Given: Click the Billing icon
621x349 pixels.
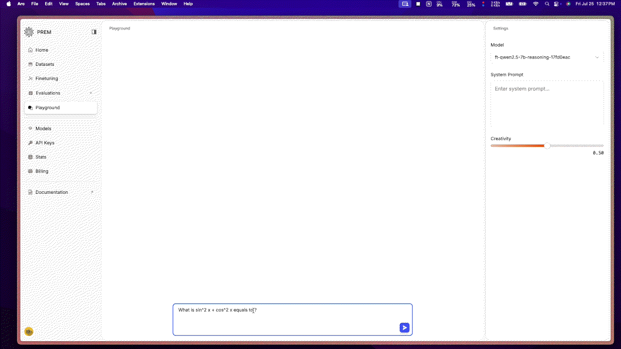Looking at the screenshot, I should (x=31, y=171).
